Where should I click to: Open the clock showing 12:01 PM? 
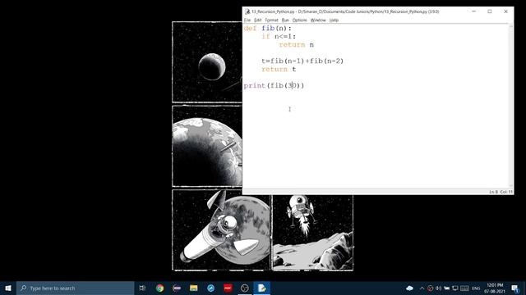click(x=495, y=288)
